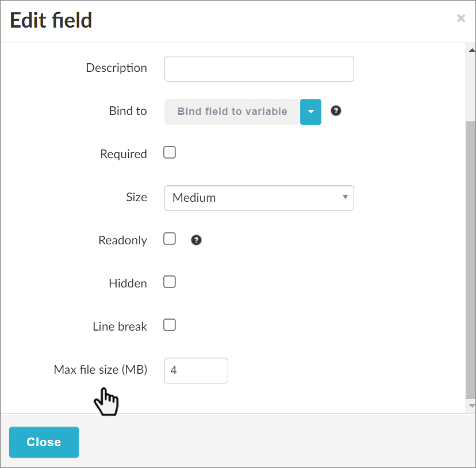Close the Edit field dialog with the X
This screenshot has width=476, height=468.
coord(460,18)
